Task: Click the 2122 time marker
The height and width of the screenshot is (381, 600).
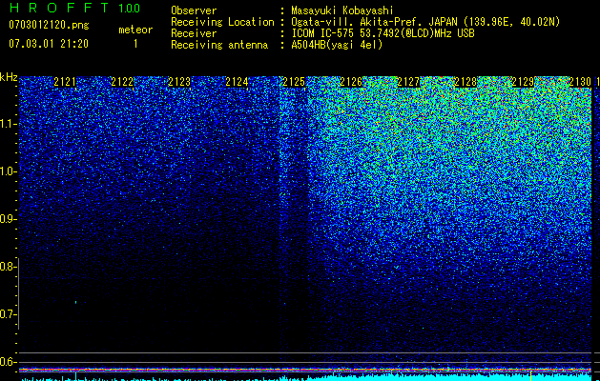Action: click(x=122, y=82)
